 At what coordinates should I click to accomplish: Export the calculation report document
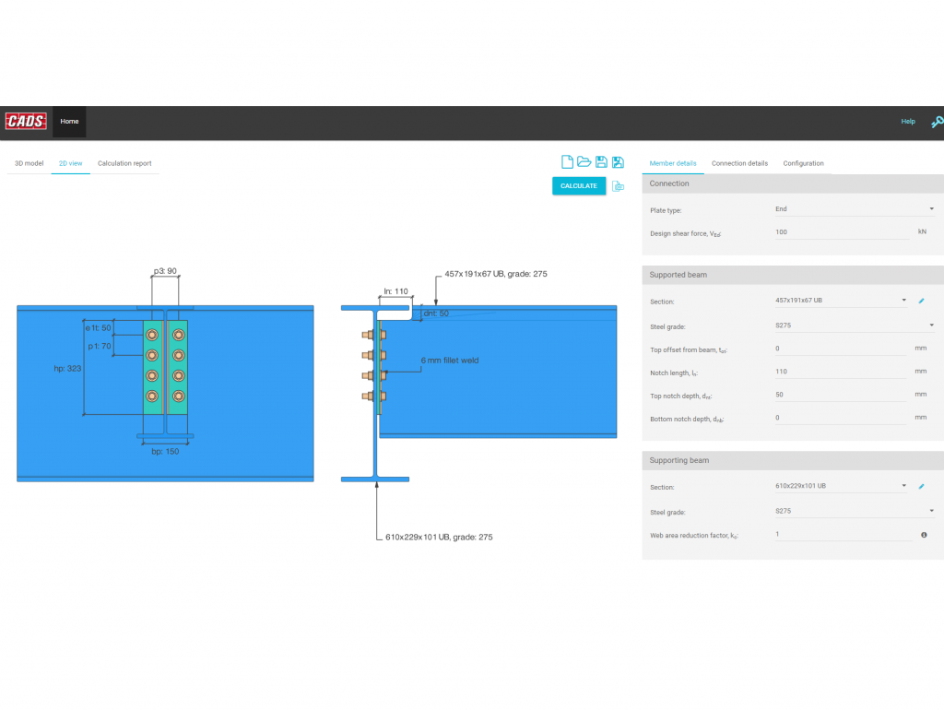tap(619, 185)
